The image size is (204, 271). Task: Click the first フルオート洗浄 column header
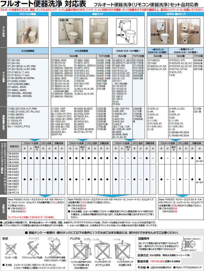tap(31, 143)
